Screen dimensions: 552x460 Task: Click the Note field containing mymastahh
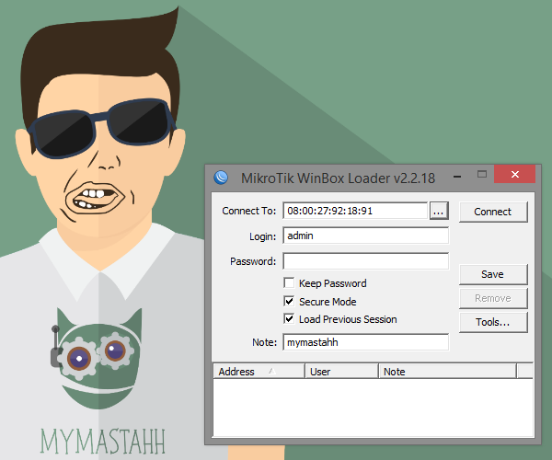pyautogui.click(x=366, y=342)
